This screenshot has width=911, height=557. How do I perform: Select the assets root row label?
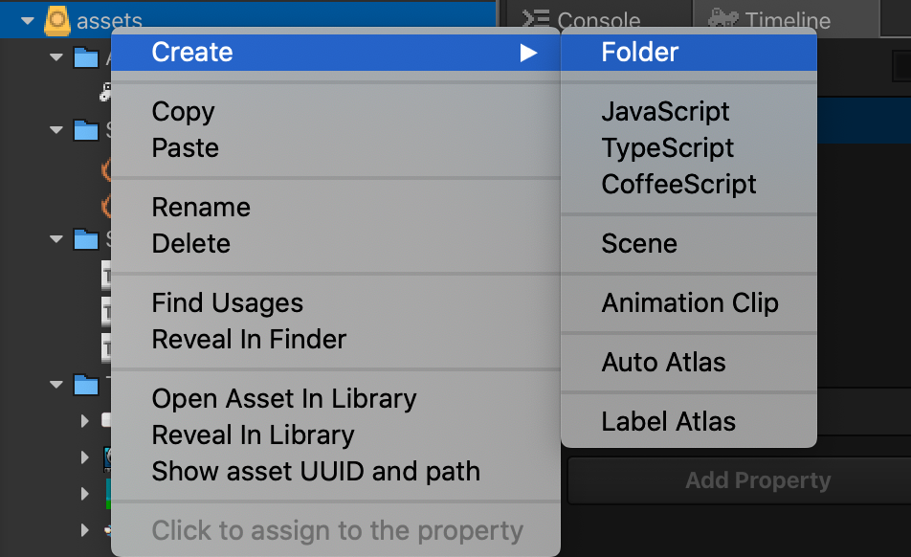109,21
